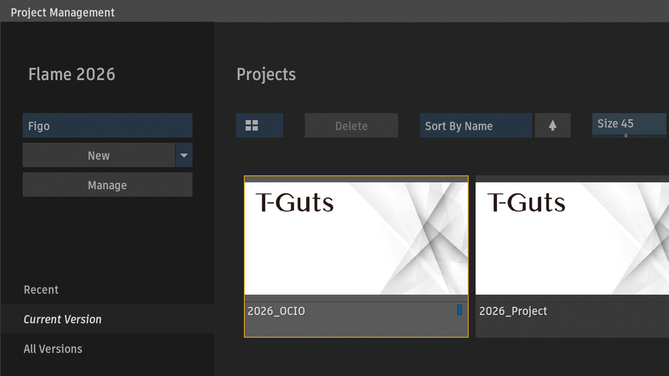Image resolution: width=669 pixels, height=376 pixels.
Task: Click the New project button
Action: click(99, 155)
